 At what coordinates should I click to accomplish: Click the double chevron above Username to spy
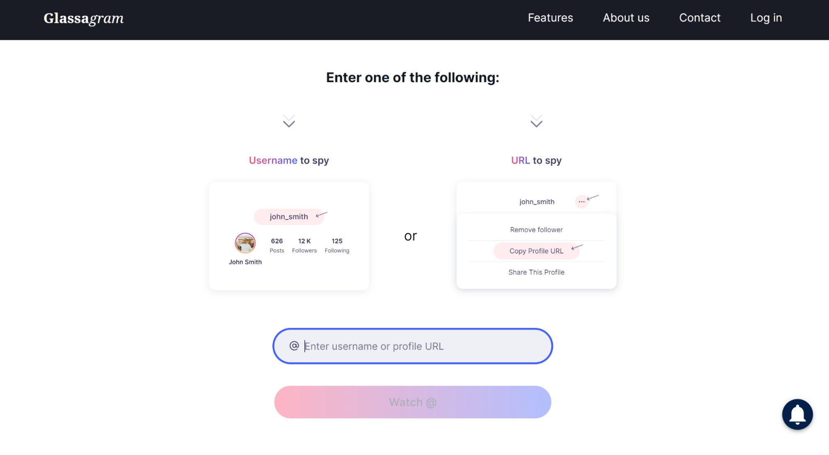pos(289,121)
